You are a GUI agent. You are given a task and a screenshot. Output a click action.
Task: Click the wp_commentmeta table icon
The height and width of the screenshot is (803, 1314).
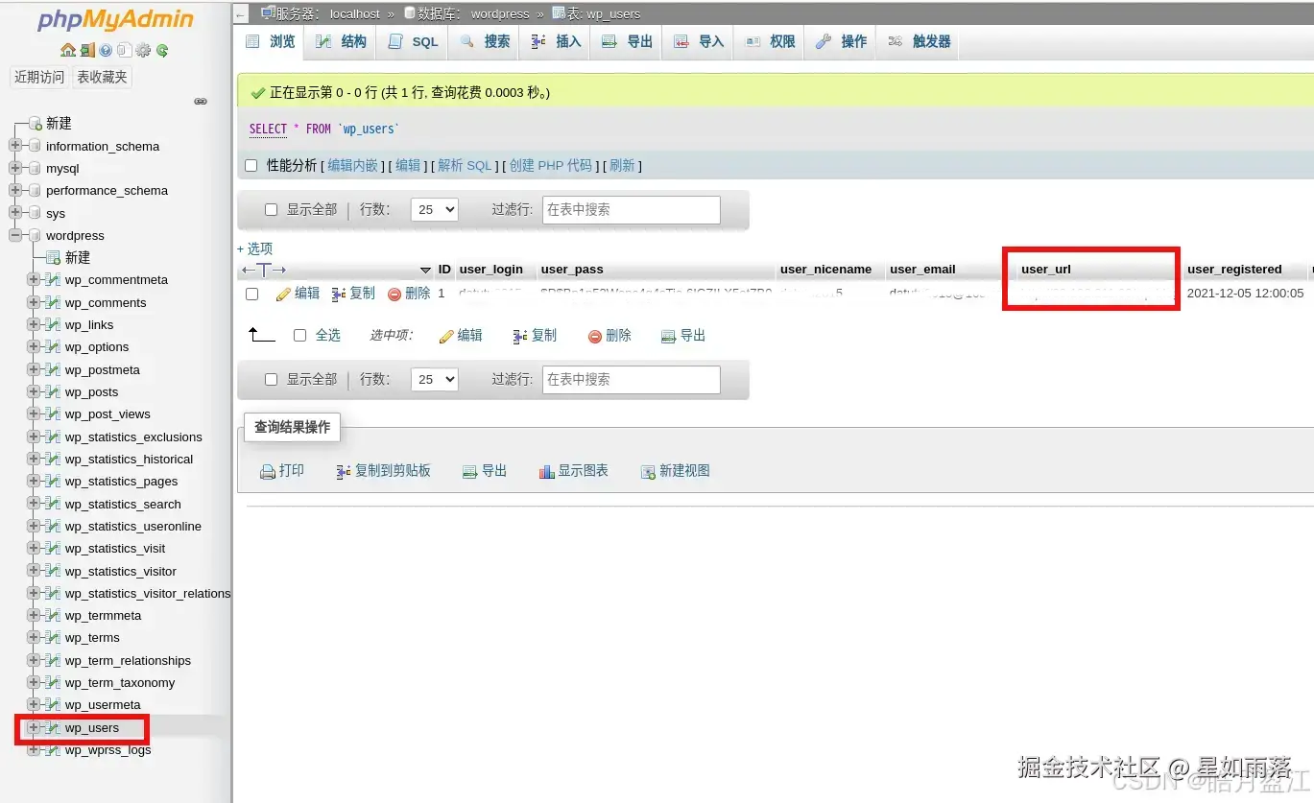pos(53,280)
